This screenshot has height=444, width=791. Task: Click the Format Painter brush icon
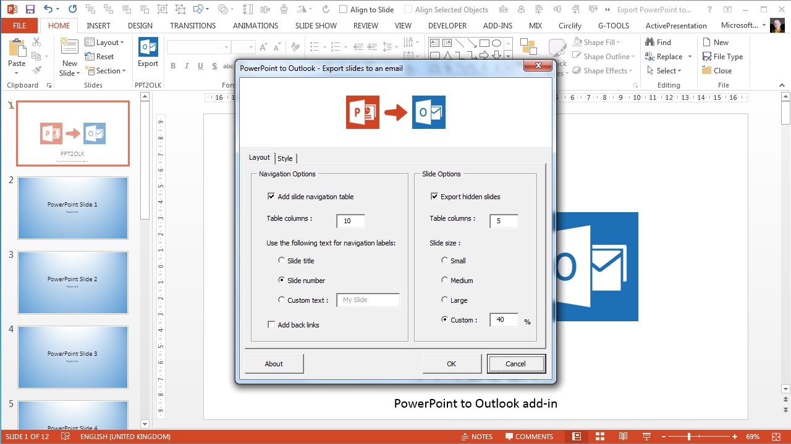point(36,70)
